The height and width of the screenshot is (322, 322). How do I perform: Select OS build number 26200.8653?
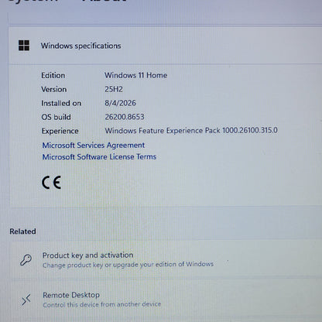tap(125, 117)
